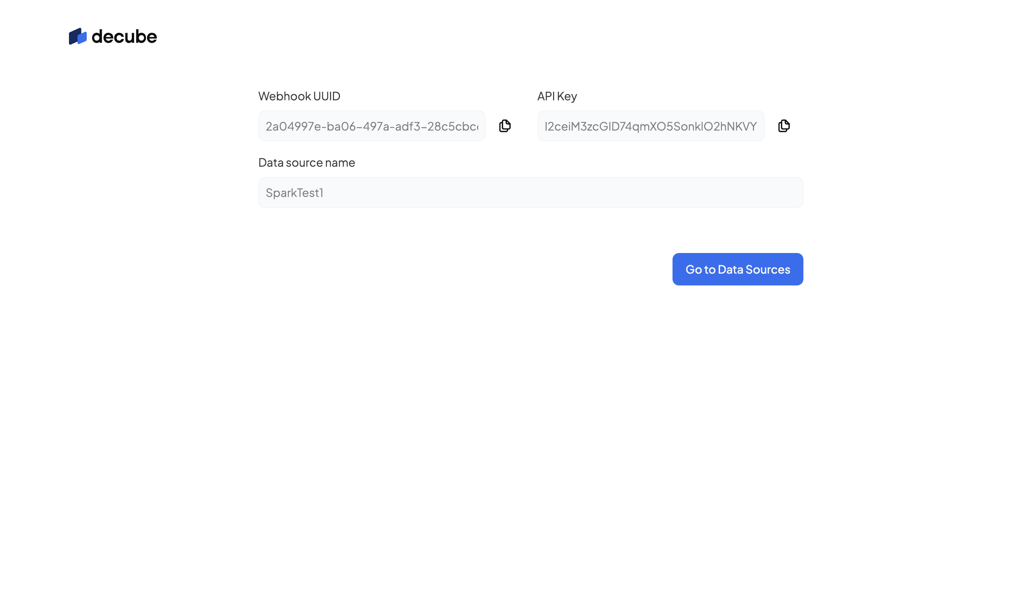The image size is (1025, 596).
Task: Click the clipboard icon right of API Key box
Action: click(784, 126)
